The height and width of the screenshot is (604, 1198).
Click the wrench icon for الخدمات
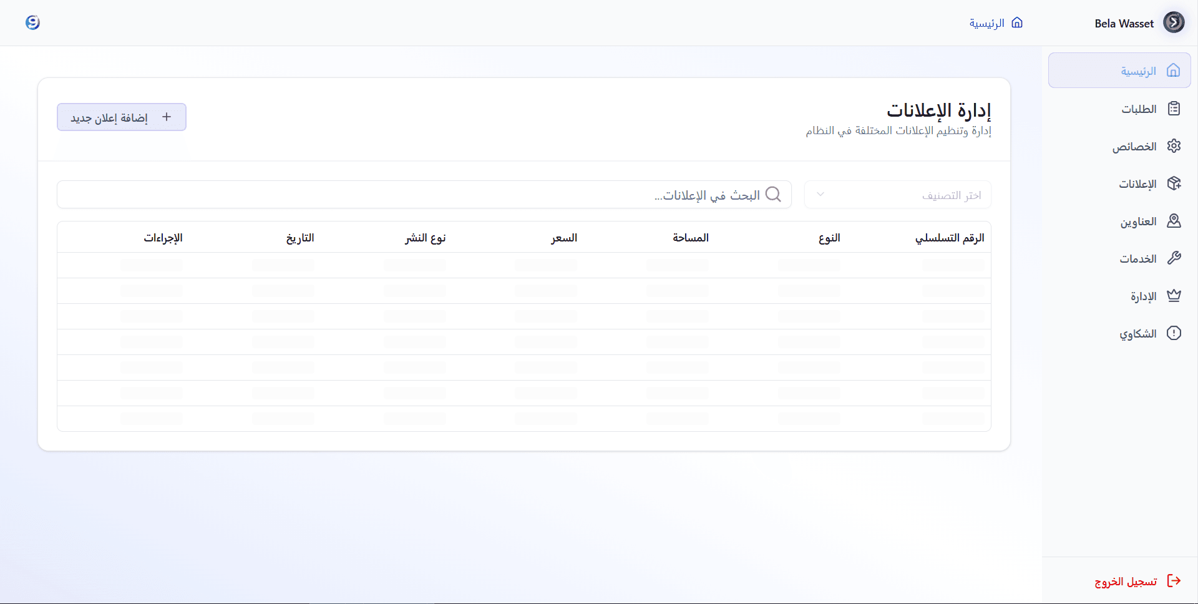click(1174, 258)
